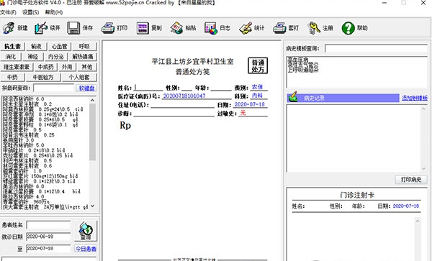Select the 个人组套 category tab

click(x=79, y=77)
